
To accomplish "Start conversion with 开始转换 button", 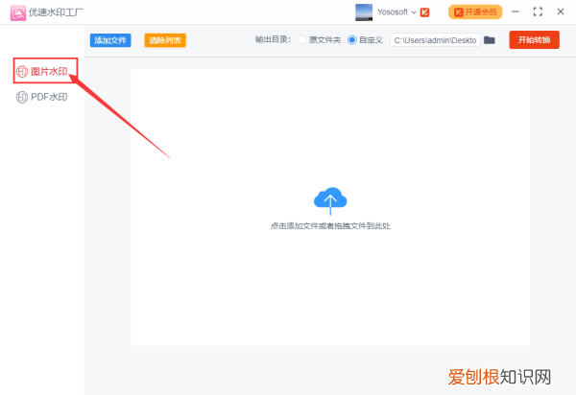I will [534, 39].
